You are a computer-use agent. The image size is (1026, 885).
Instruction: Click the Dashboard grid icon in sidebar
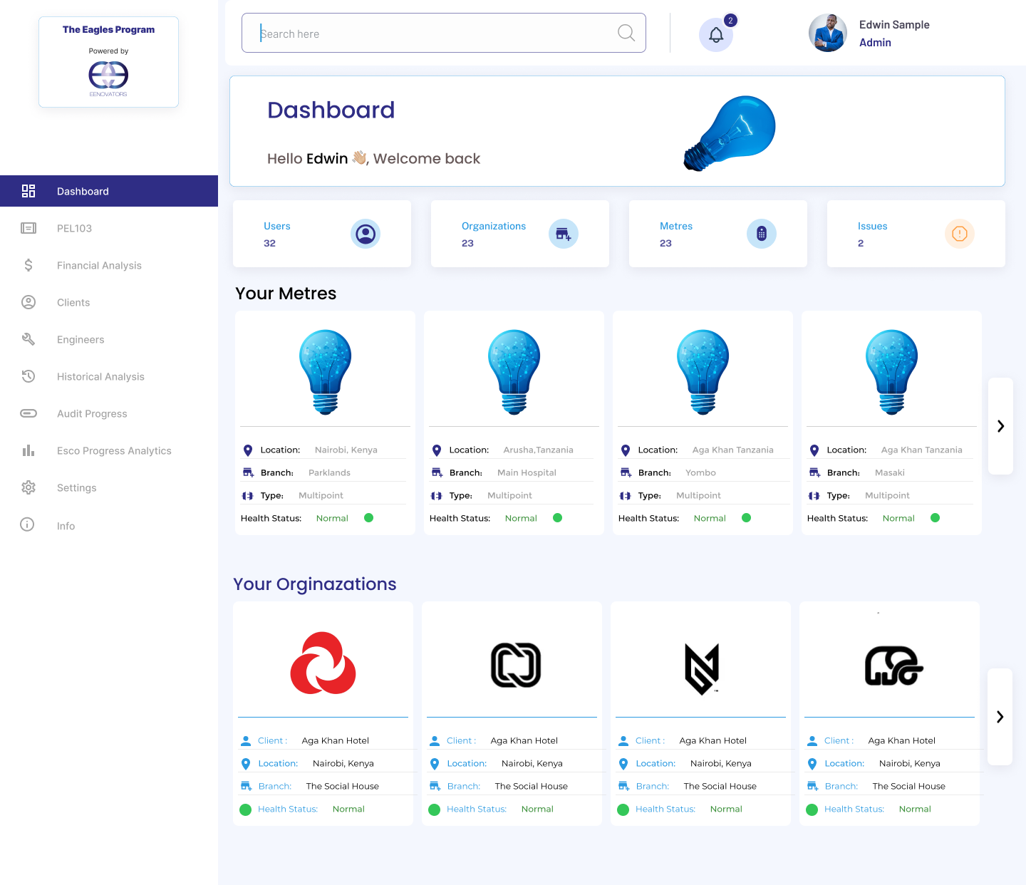point(28,191)
